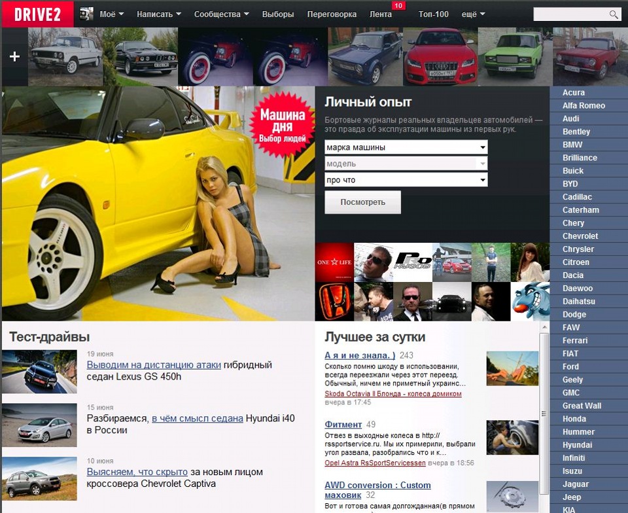Click the Лучшее за сутки scrollbar handle

pyautogui.click(x=544, y=414)
